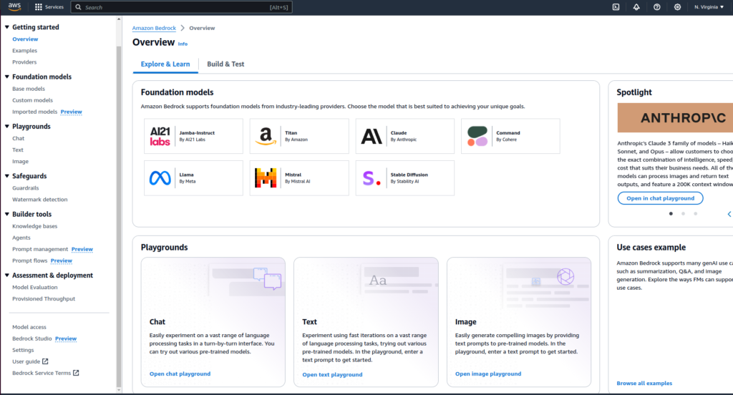Click the Amazon Titan logo
This screenshot has width=733, height=395.
pos(266,136)
